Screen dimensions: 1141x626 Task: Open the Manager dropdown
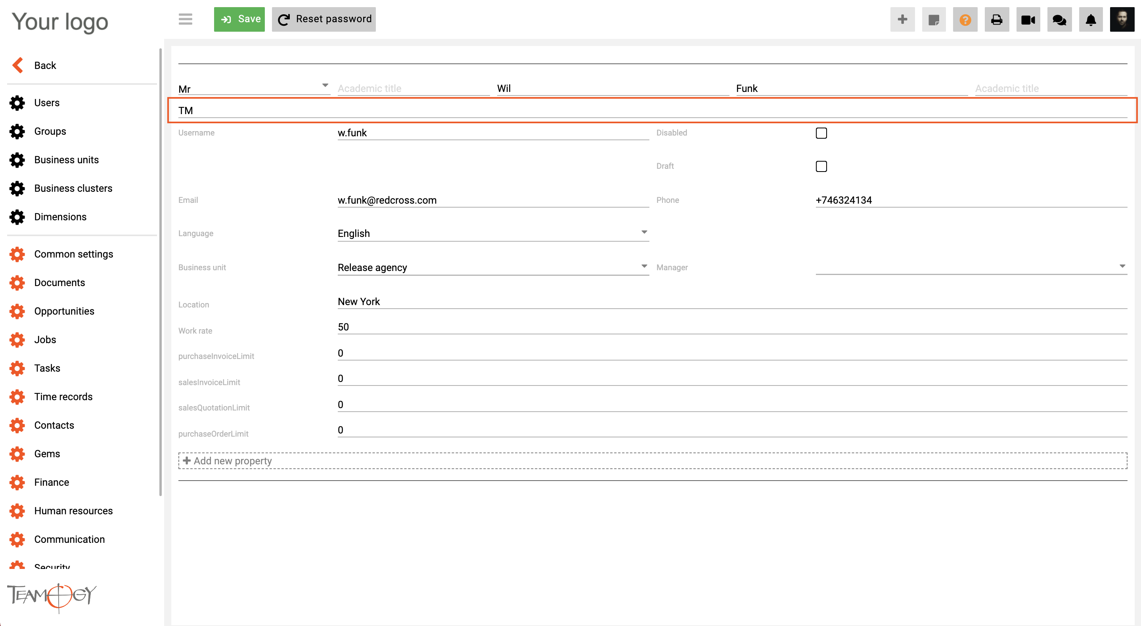pos(971,267)
